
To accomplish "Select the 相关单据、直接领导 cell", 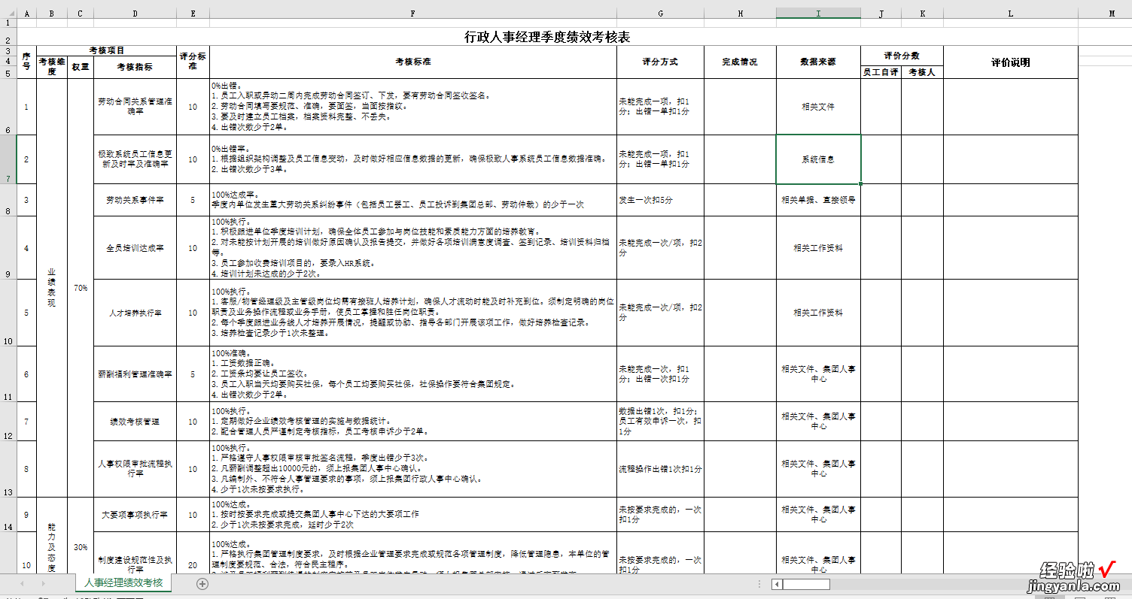I will [818, 200].
